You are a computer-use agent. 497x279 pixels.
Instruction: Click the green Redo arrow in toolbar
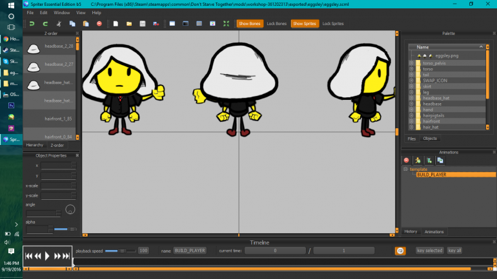tap(45, 24)
